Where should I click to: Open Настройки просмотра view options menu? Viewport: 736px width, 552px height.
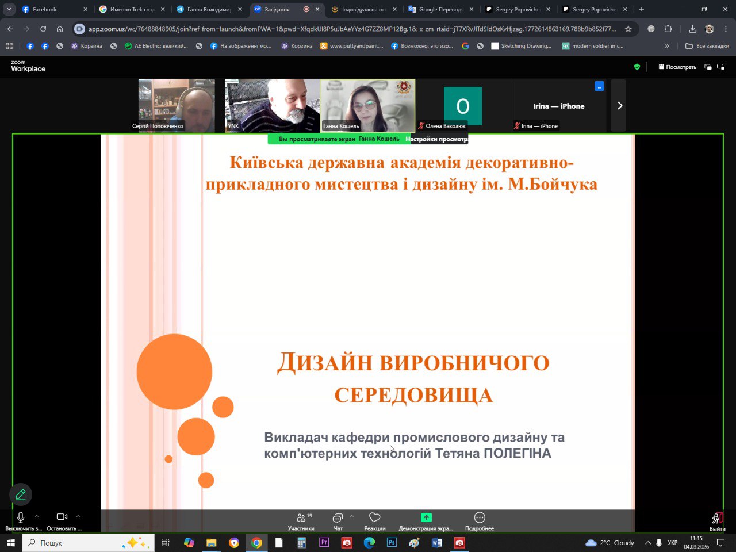pyautogui.click(x=436, y=139)
